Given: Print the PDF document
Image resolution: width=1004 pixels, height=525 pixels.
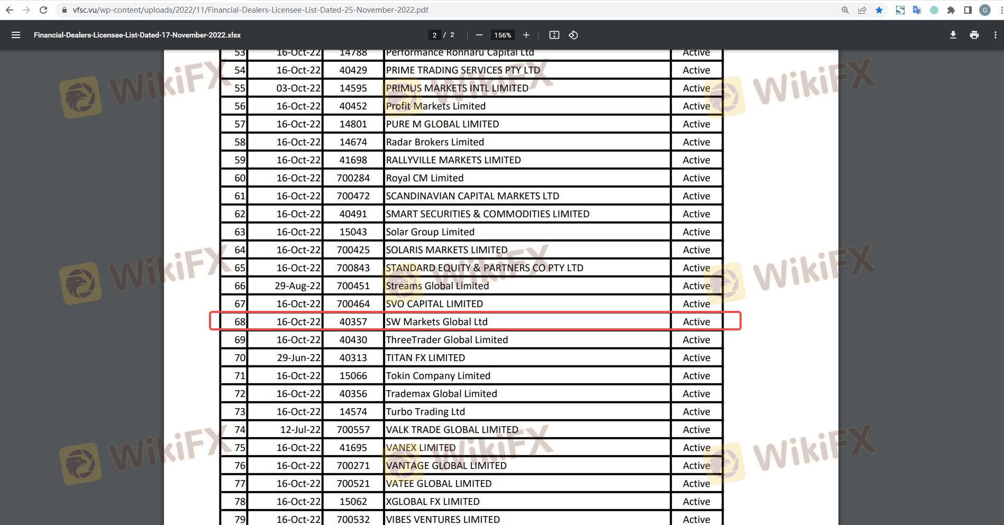Looking at the screenshot, I should [974, 35].
